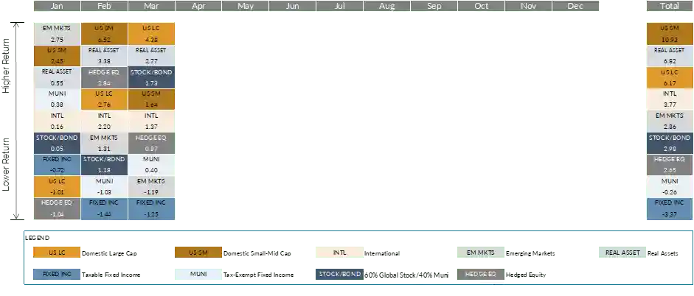The height and width of the screenshot is (296, 694).
Task: Select the Oct month header
Action: 481,6
